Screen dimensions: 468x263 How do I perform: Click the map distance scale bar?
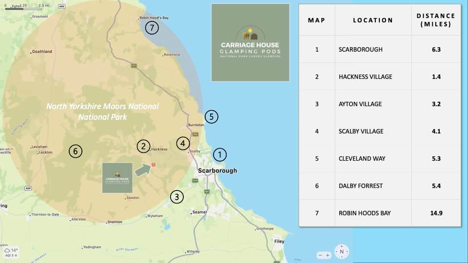[x=23, y=9]
